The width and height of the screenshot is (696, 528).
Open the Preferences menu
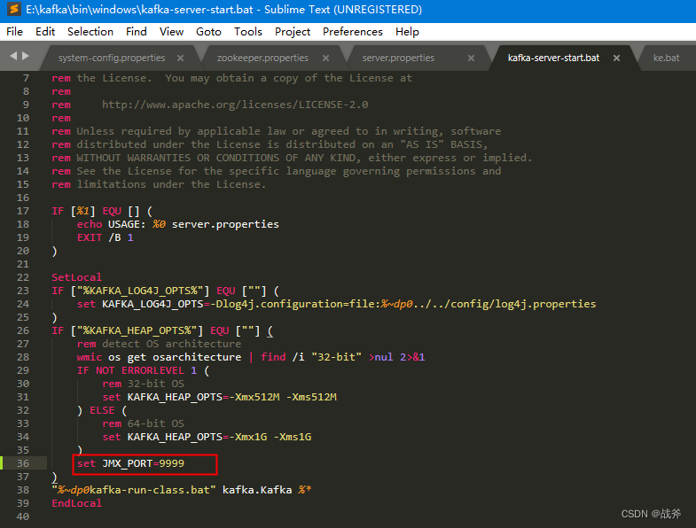[353, 32]
